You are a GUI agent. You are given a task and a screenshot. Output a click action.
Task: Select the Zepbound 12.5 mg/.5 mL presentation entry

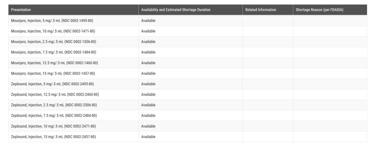point(55,94)
